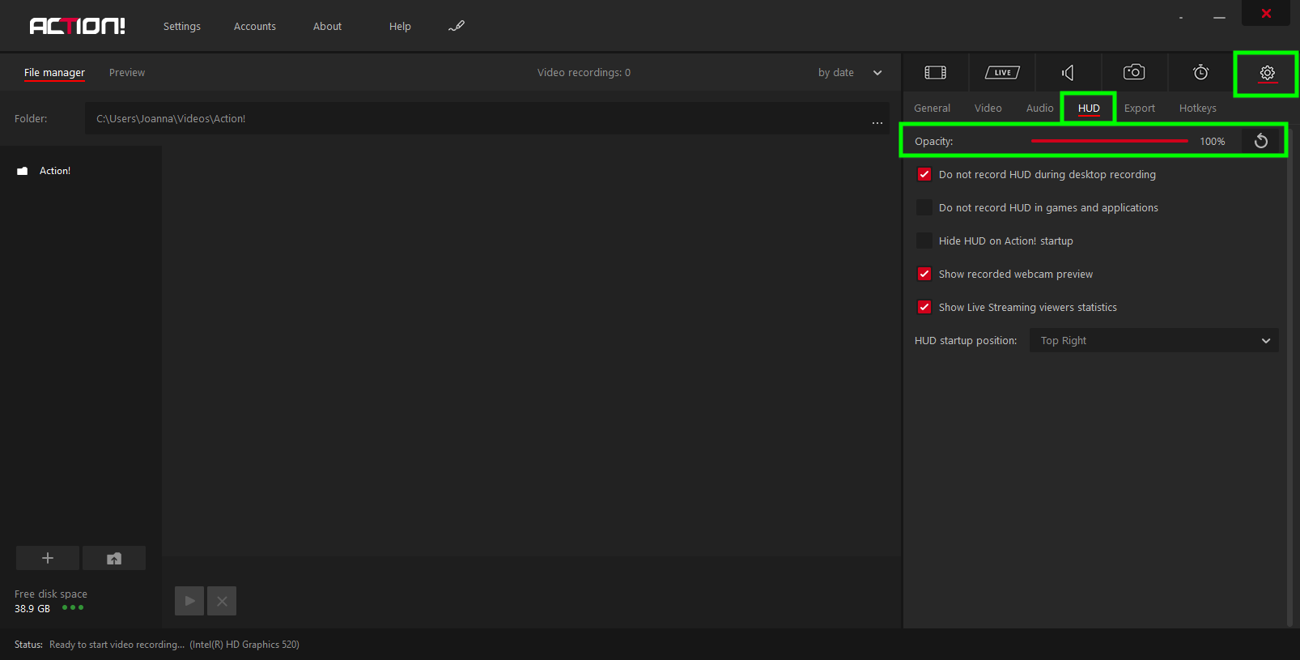Play the selected recording

(x=189, y=601)
